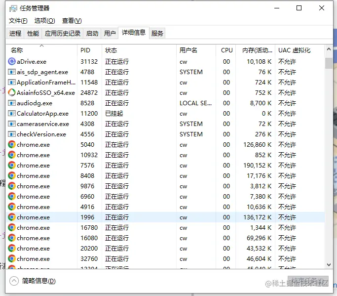337x296 pixels.
Task: Click the ApplicationFrameHost process icon
Action: (x=12, y=82)
